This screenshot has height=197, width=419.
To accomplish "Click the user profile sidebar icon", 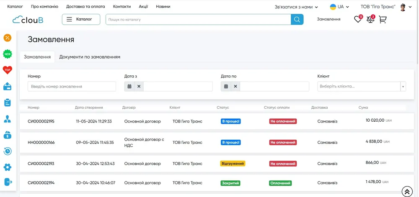I will pos(8,119).
